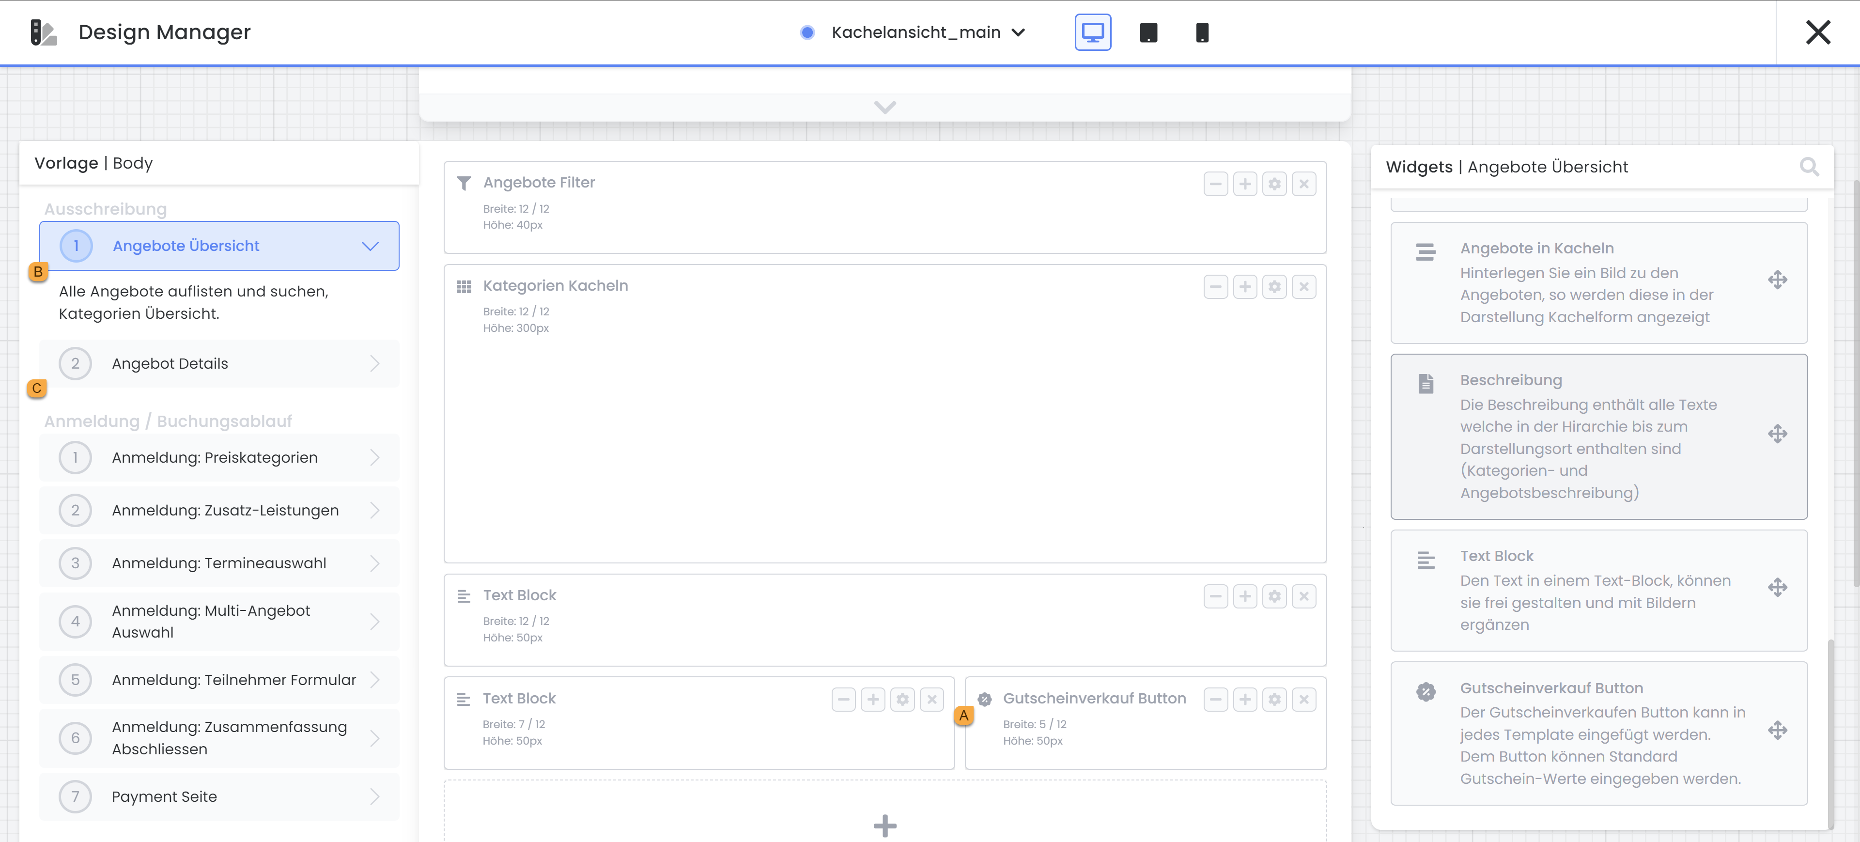Switch to tablet preview mode
Screen dimensions: 1860x842
coord(1148,32)
